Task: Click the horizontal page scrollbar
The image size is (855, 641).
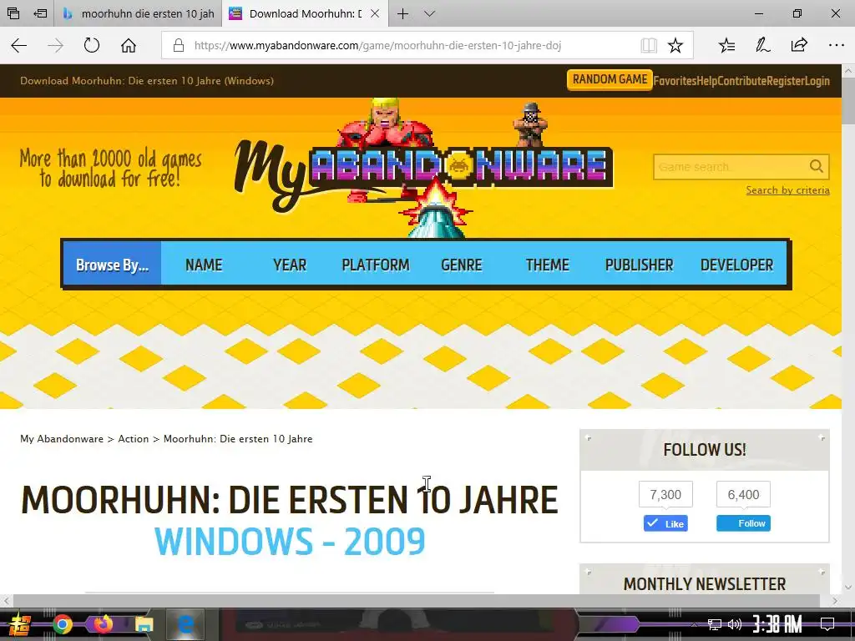Action: pyautogui.click(x=416, y=601)
